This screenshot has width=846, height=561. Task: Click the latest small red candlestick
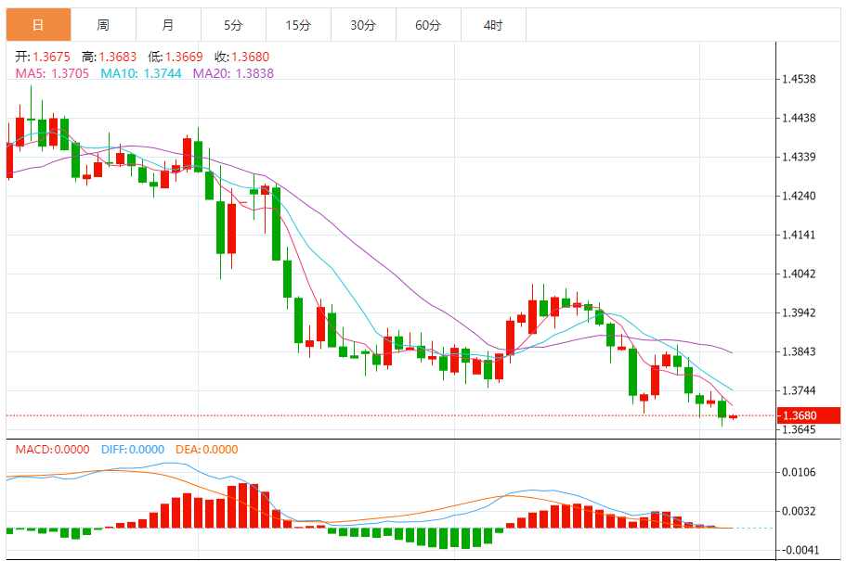pyautogui.click(x=734, y=416)
